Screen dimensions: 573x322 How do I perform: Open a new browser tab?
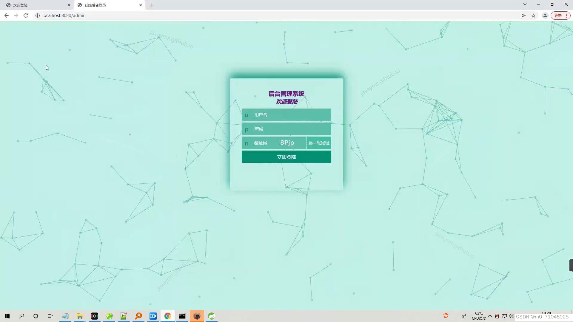point(152,5)
